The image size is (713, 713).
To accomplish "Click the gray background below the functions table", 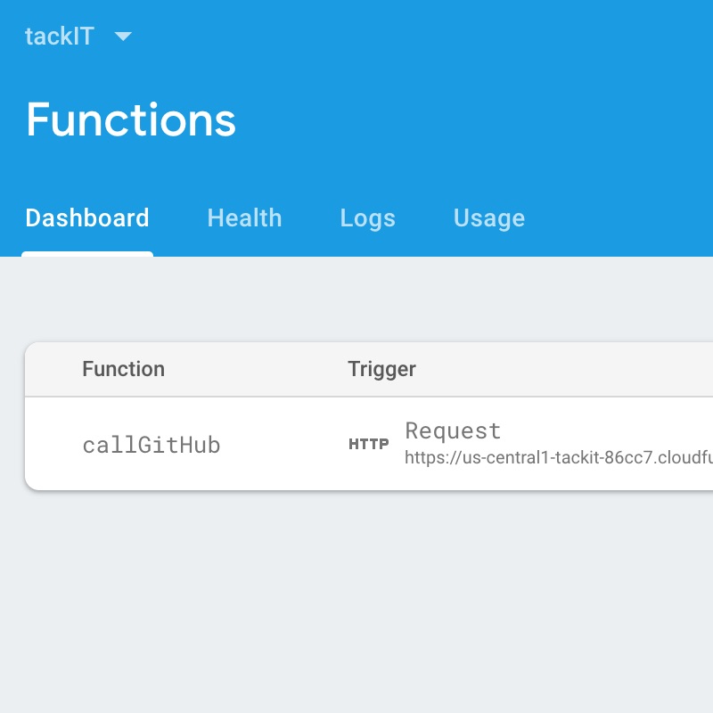I will [x=356, y=606].
